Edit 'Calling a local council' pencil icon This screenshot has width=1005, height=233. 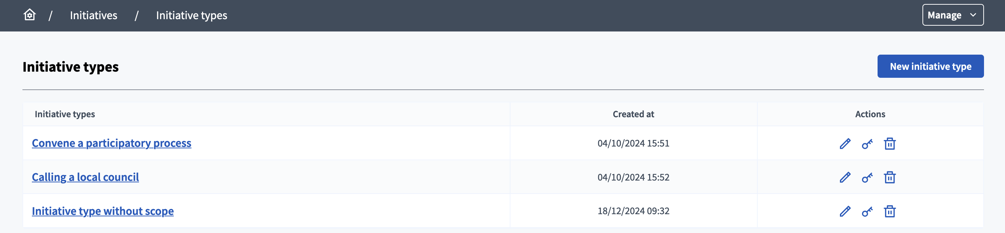845,177
